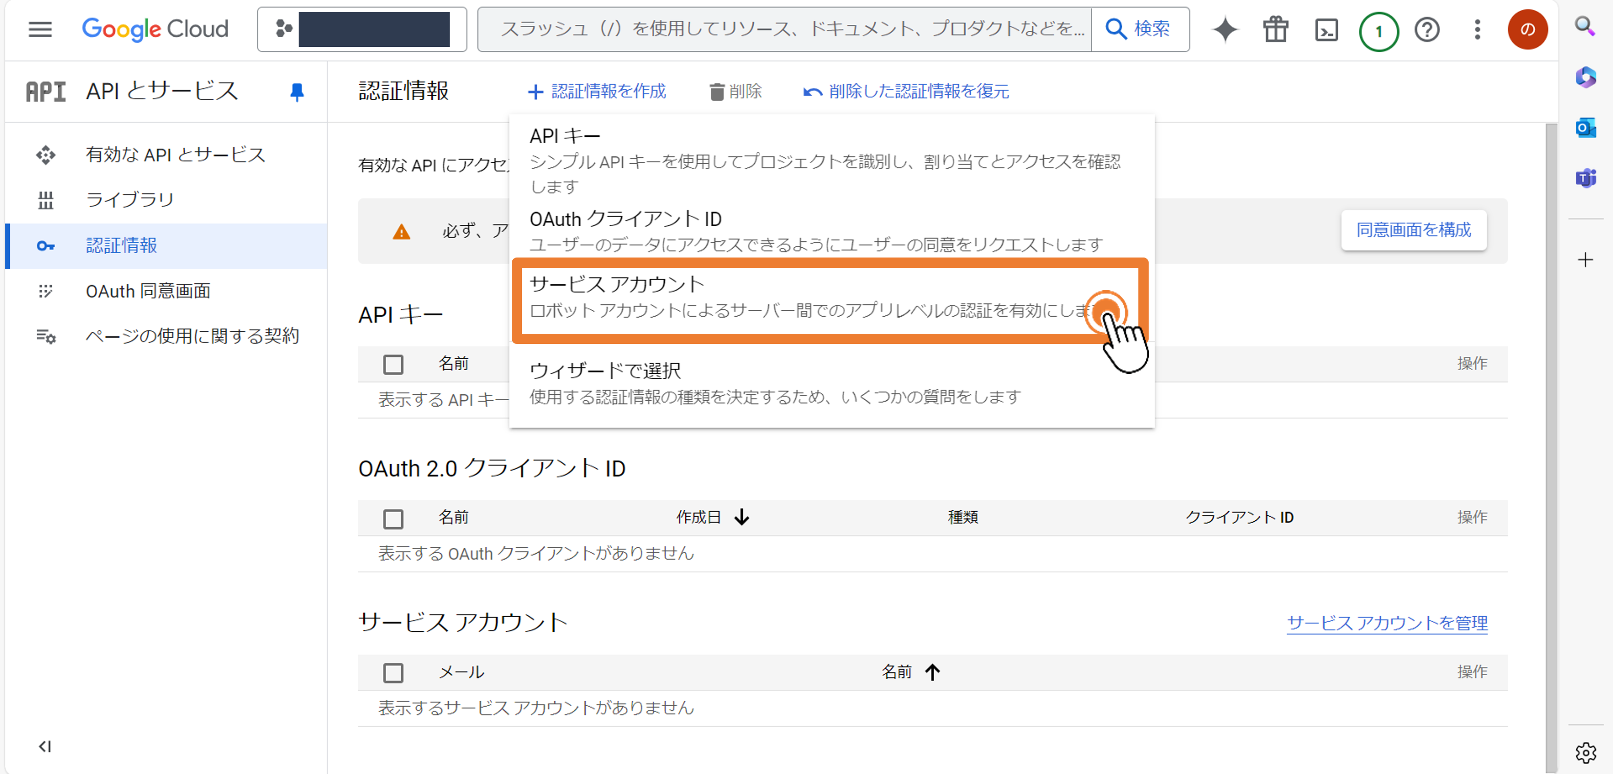The image size is (1613, 774).
Task: Collapse the sidebar with the arrow icon
Action: [44, 746]
